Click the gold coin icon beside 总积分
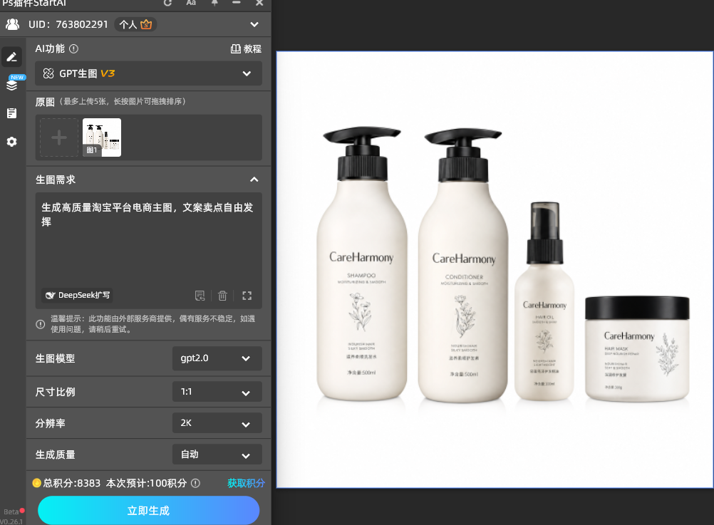Image resolution: width=714 pixels, height=525 pixels. tap(36, 483)
